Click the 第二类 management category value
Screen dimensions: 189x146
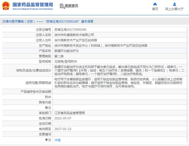pos(59,56)
